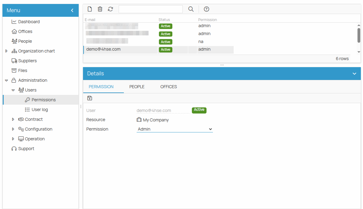Expand the Organization chart tree node
363x209 pixels.
pyautogui.click(x=6, y=51)
